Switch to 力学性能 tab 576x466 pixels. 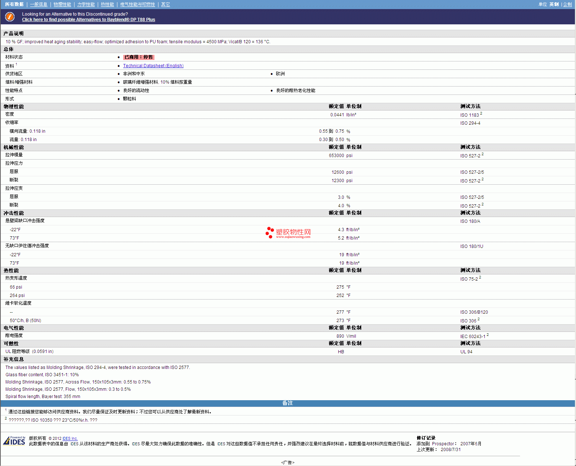(86, 4)
